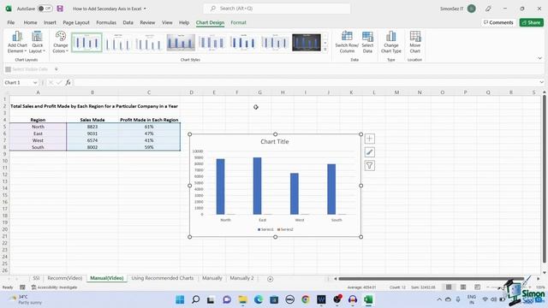Open taskbar Search icon
The width and height of the screenshot is (548, 308).
tap(196, 299)
